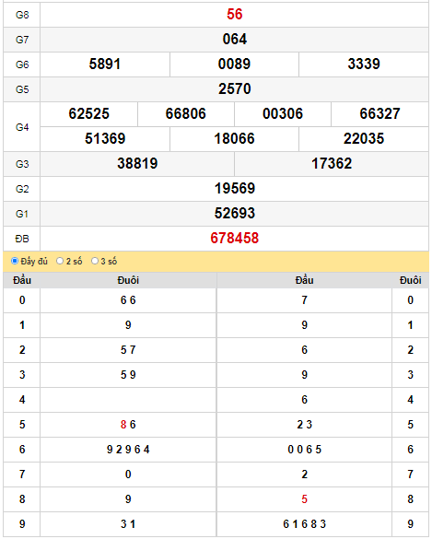Click the right "Đuôi" column header
The image size is (432, 539).
click(410, 280)
